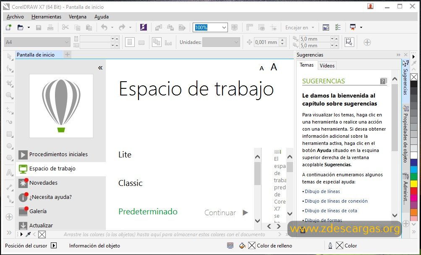The image size is (421, 255).
Task: Expand the Application Launcher dropdown arrow
Action: pyautogui.click(x=361, y=27)
